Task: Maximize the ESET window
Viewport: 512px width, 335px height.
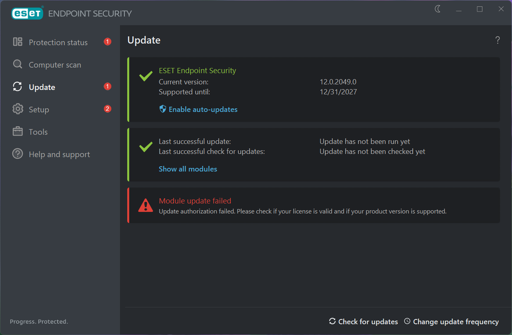Action: pos(480,9)
